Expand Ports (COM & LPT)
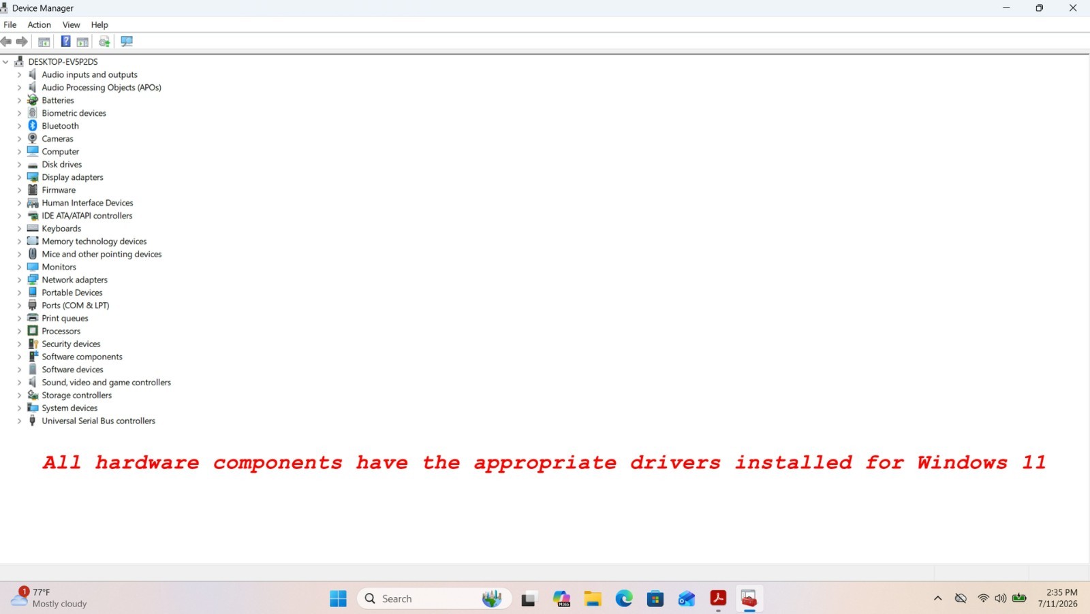Image resolution: width=1090 pixels, height=614 pixels. (x=19, y=306)
